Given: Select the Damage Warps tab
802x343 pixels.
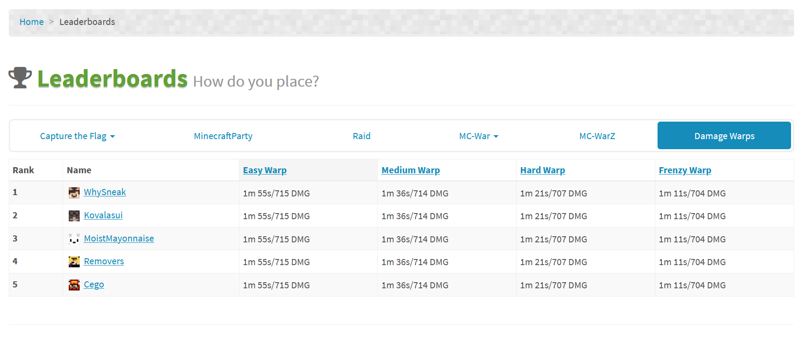Looking at the screenshot, I should coord(724,136).
